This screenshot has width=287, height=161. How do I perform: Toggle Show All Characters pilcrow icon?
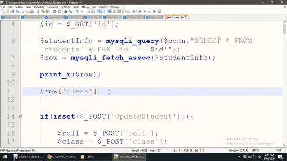[104, 12]
